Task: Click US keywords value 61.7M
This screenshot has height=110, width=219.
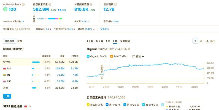Action: [75, 68]
